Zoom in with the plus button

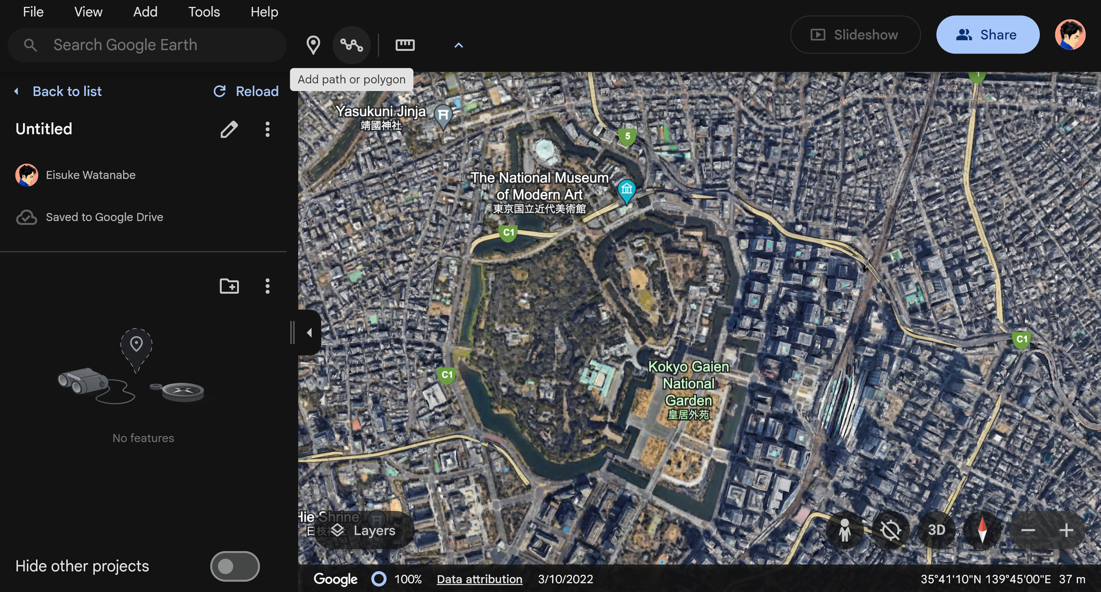1066,530
